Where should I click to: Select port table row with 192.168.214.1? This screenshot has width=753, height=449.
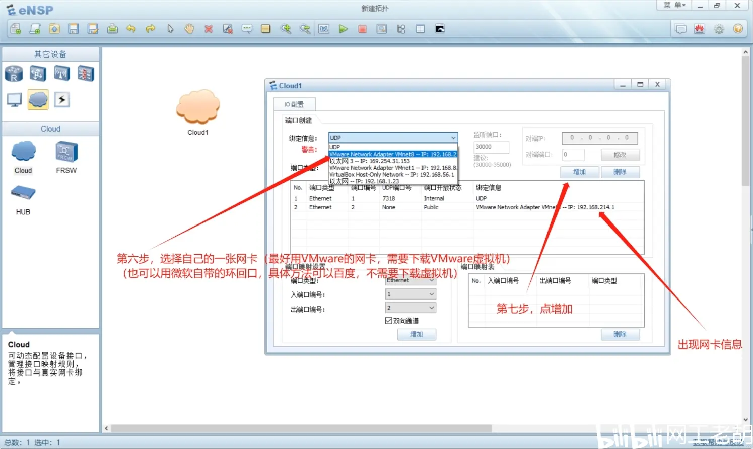click(467, 207)
